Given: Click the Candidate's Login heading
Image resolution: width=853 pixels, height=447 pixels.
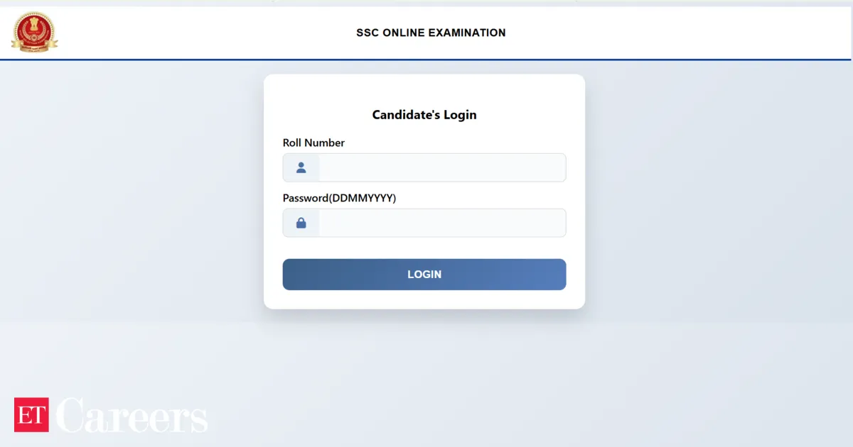Looking at the screenshot, I should [424, 114].
